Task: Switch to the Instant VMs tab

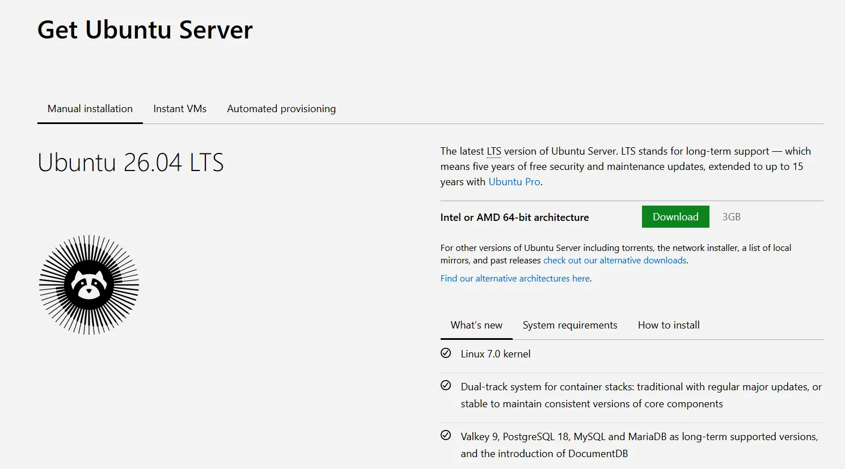Action: pyautogui.click(x=180, y=109)
